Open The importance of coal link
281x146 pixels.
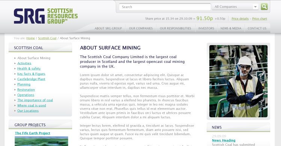click(35, 100)
